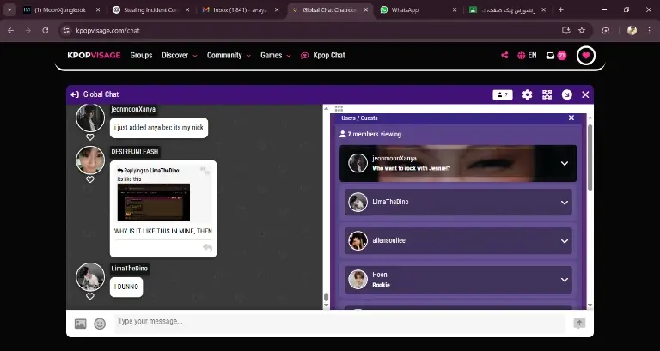This screenshot has width=660, height=351.
Task: Close the Global Chat window
Action: (585, 94)
